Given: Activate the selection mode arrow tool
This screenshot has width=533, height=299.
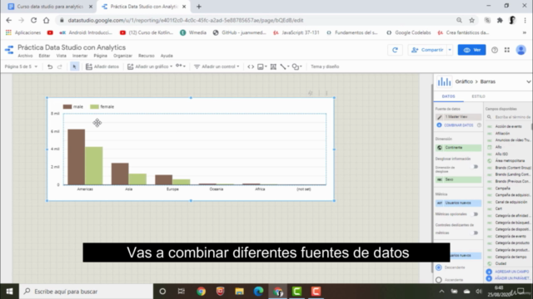Looking at the screenshot, I should [74, 66].
